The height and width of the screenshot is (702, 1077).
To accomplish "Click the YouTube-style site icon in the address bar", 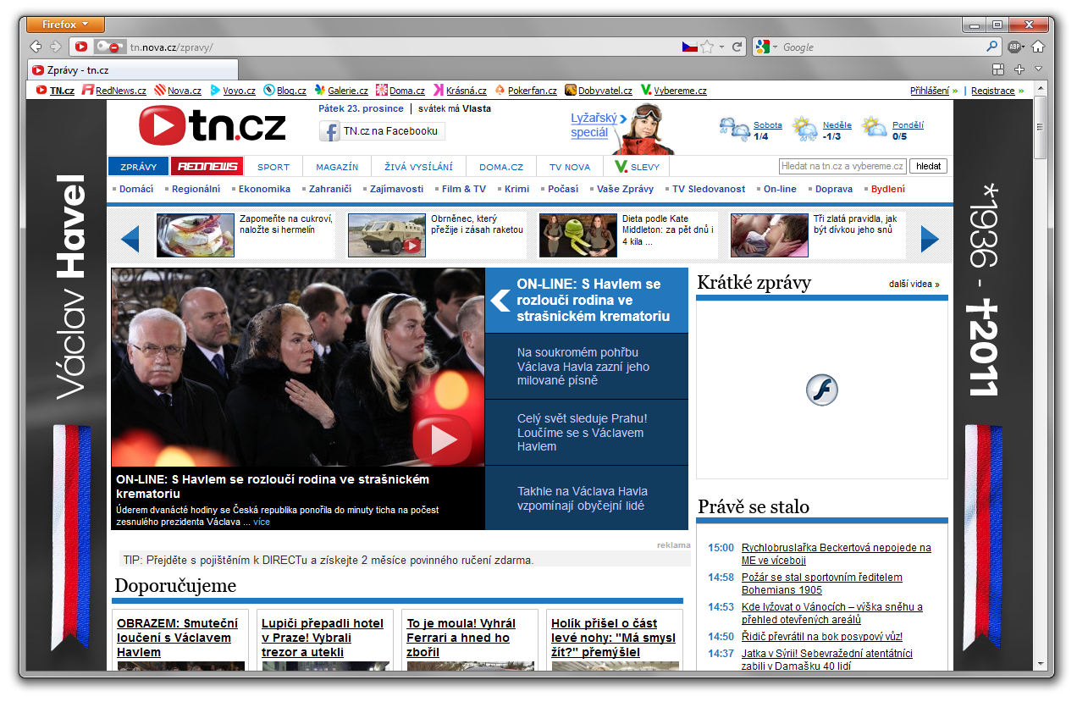I will pyautogui.click(x=81, y=47).
